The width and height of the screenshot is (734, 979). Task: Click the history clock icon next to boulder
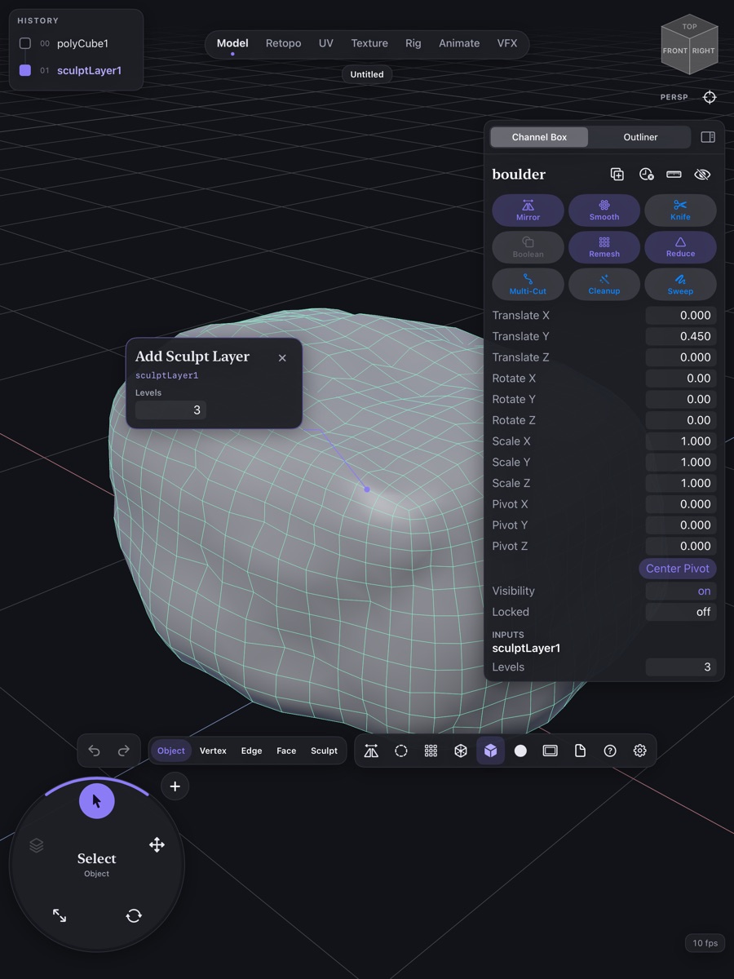(646, 174)
